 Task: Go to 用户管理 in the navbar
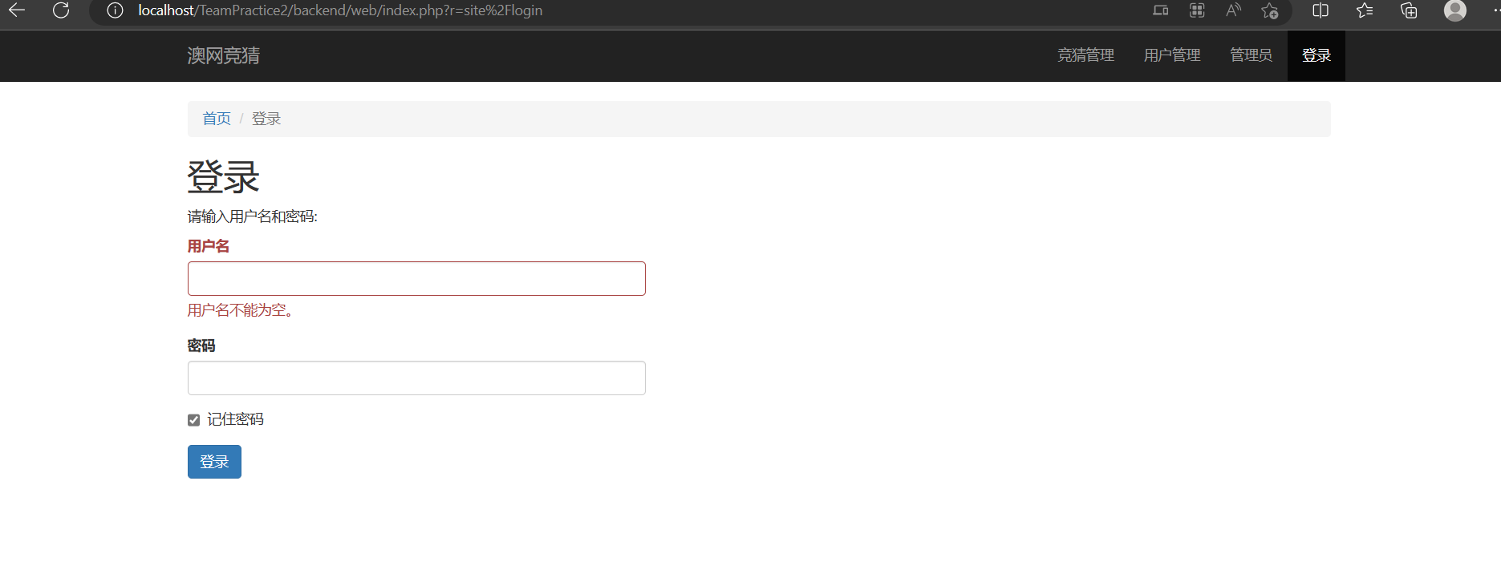click(x=1172, y=55)
